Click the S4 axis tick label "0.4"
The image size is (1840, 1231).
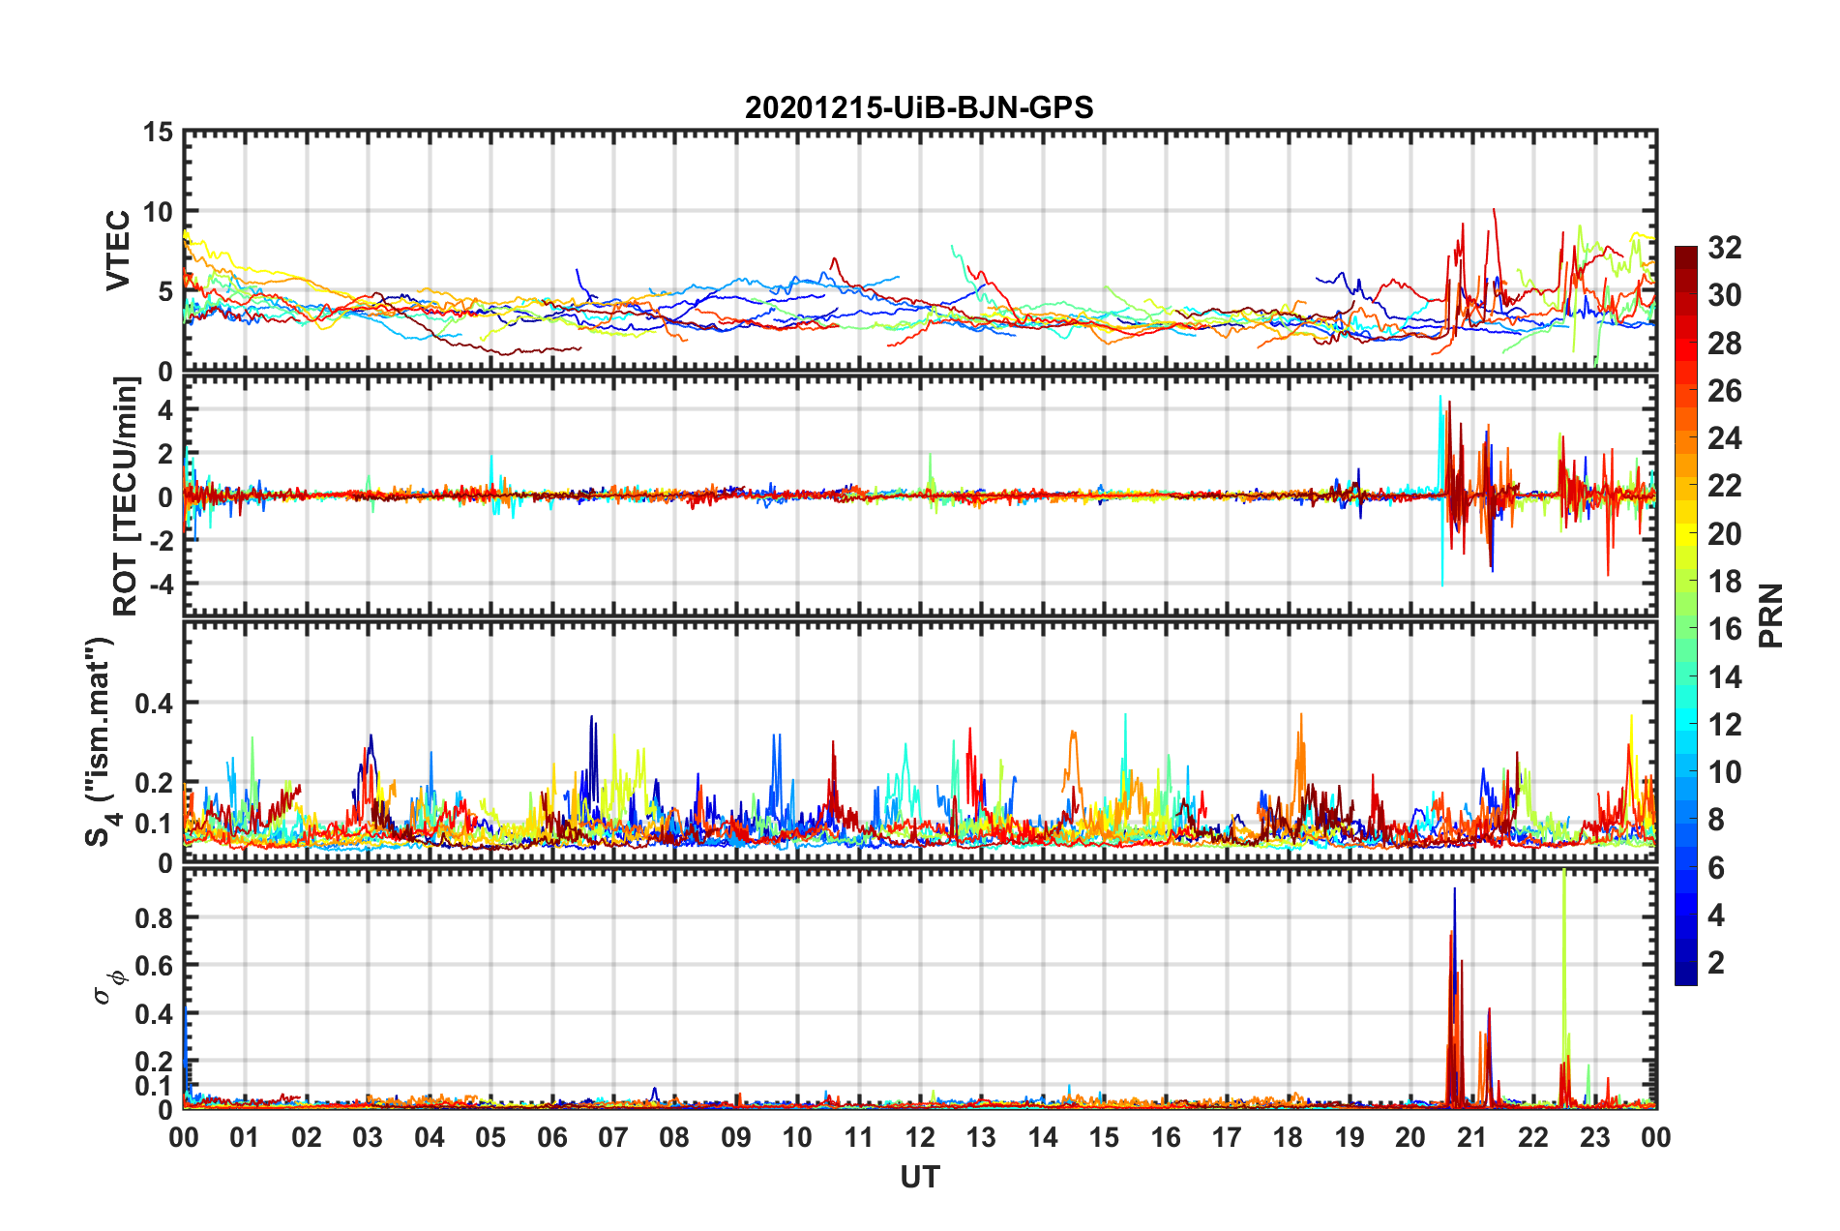(155, 703)
